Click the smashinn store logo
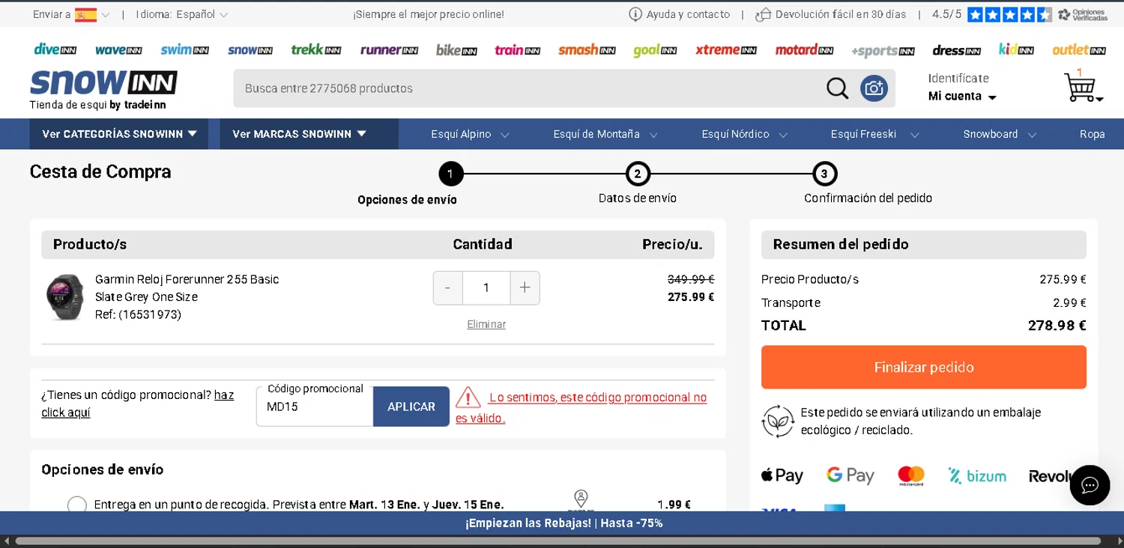This screenshot has width=1124, height=548. point(587,50)
